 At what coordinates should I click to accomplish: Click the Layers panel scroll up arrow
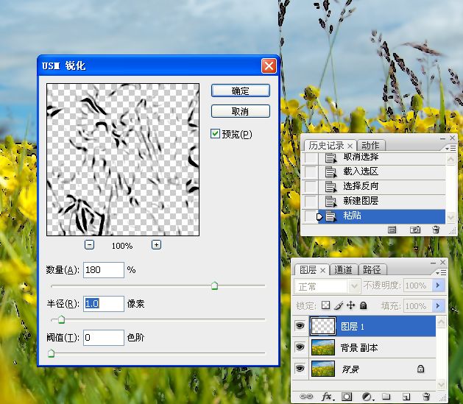pyautogui.click(x=441, y=322)
